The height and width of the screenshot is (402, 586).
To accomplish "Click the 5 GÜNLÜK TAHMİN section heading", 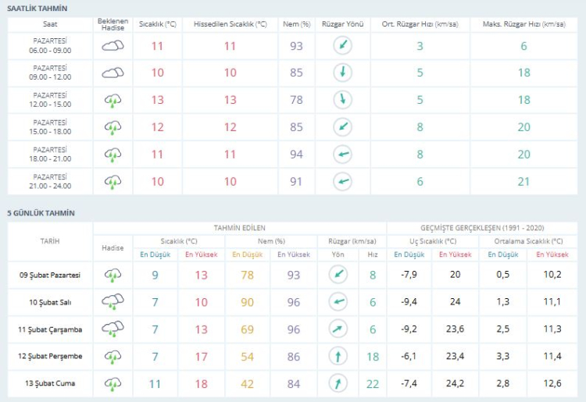I will click(x=41, y=212).
